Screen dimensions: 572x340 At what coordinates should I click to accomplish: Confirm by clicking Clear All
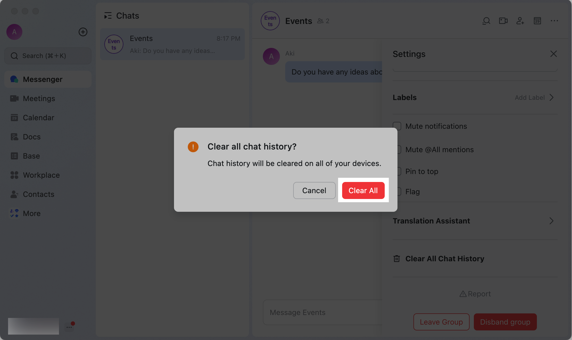coord(363,190)
